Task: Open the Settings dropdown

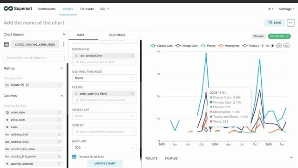Action: point(286,9)
